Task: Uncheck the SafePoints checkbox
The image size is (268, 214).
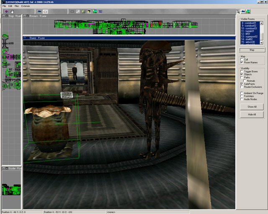Action: tap(242, 84)
